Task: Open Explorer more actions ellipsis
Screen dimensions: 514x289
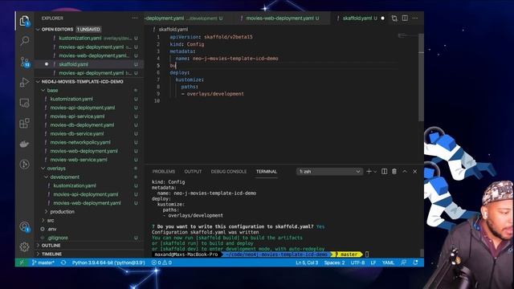Action: 135,18
